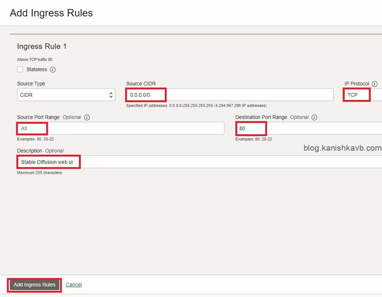The image size is (382, 297).
Task: Click the Destination Port Range info icon
Action: 314,117
